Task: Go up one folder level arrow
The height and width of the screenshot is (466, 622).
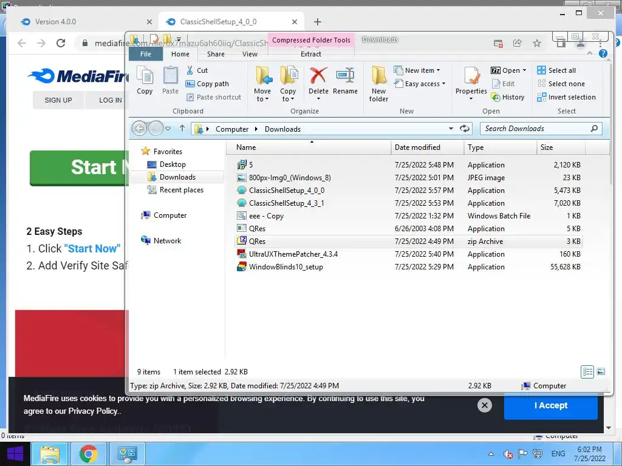Action: pyautogui.click(x=182, y=129)
